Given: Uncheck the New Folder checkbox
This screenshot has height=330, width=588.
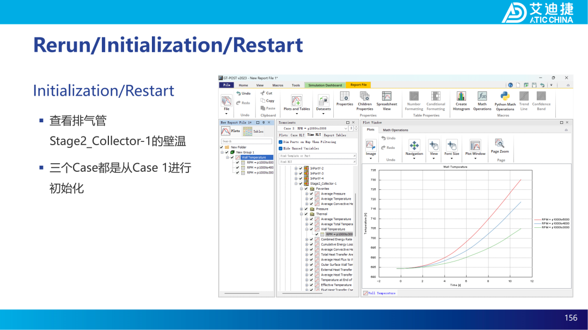Looking at the screenshot, I should [x=222, y=147].
